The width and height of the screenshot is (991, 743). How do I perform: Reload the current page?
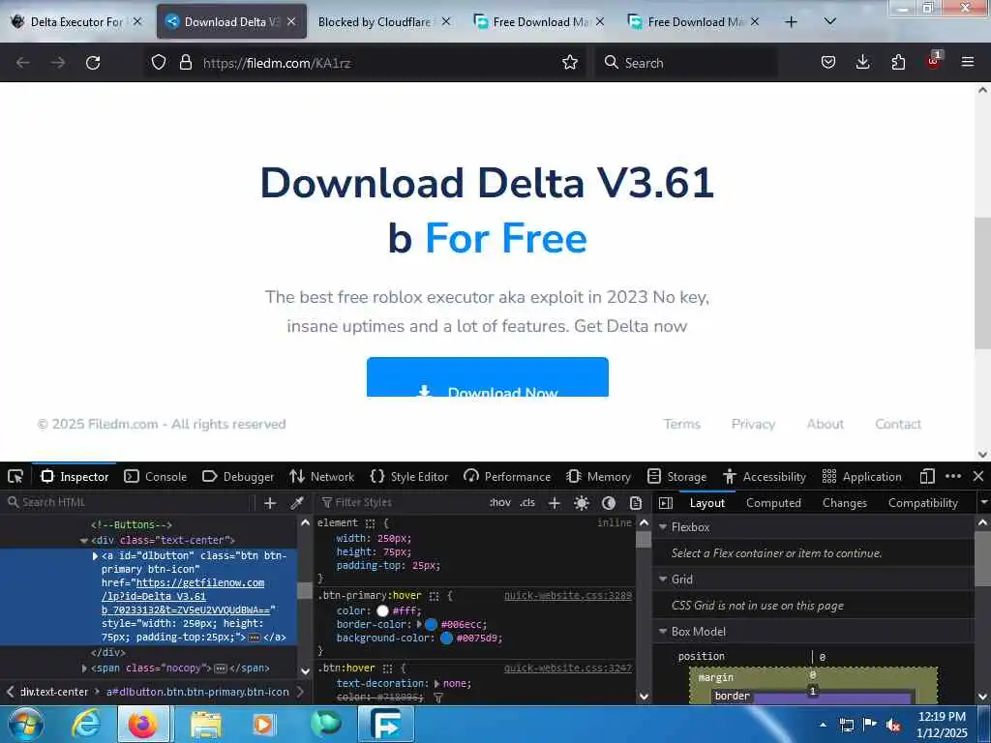[93, 63]
